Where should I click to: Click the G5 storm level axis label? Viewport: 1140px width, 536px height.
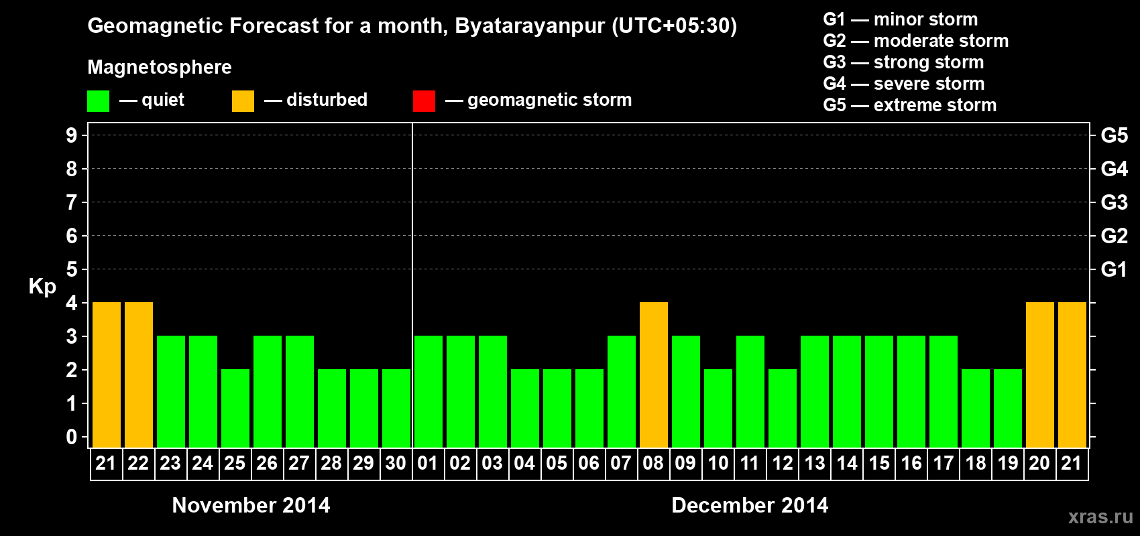pos(1114,135)
